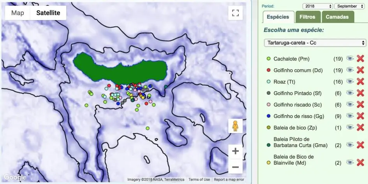This screenshot has height=184, width=368.
Task: Toggle visibility of Golfinho riscado (Sc)
Action: point(350,104)
